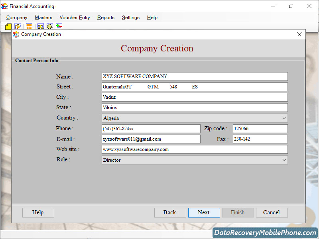
Task: Select the New Company toolbar icon
Action: 8,26
